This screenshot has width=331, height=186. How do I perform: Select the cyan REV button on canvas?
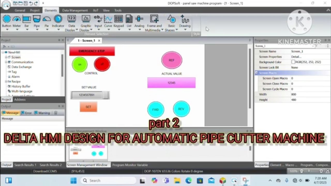click(x=181, y=109)
